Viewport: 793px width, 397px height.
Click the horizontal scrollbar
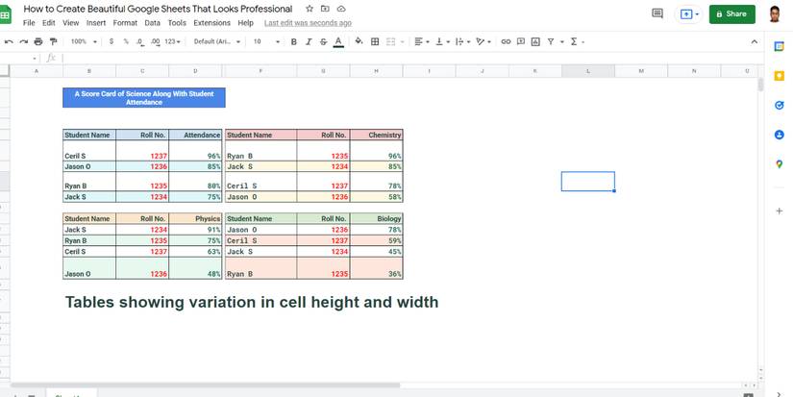click(x=205, y=385)
